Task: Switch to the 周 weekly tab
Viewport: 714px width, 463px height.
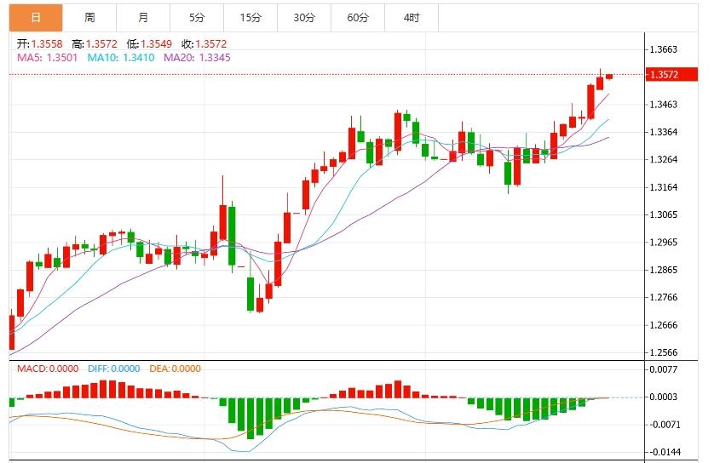Action: click(89, 17)
